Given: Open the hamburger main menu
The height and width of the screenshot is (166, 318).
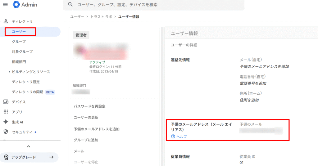Looking at the screenshot, I should click(x=5, y=5).
